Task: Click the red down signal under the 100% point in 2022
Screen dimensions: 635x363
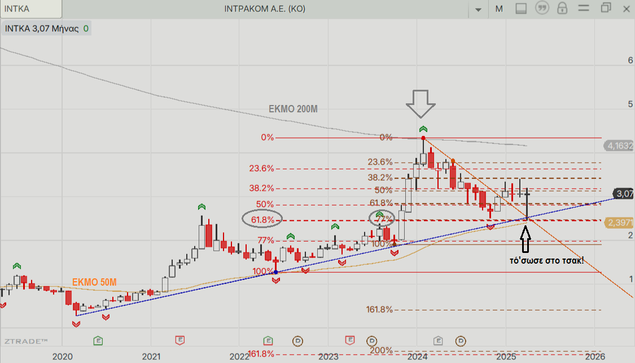Action: (276, 281)
